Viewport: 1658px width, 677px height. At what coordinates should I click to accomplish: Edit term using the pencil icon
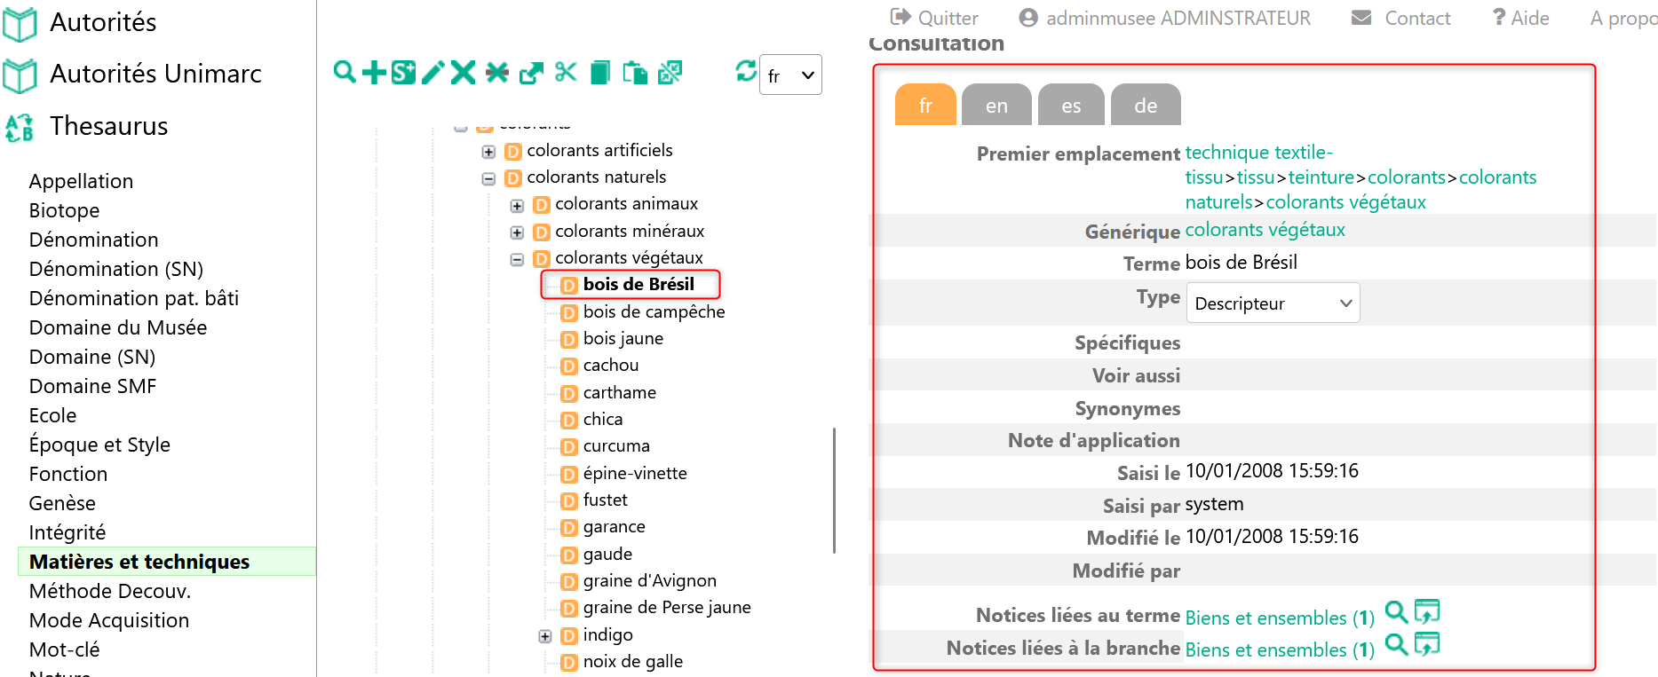(433, 72)
